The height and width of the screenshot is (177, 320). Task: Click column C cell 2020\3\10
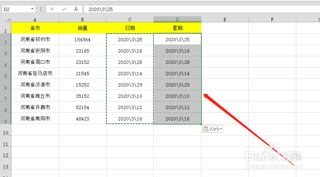tap(130, 96)
